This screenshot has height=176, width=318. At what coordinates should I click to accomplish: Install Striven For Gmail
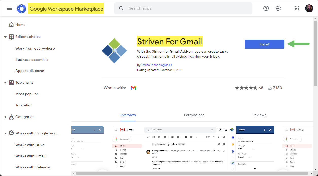(264, 44)
